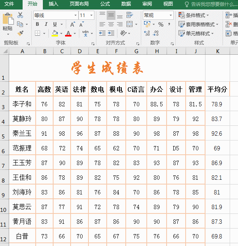Select the 学生成绩表 title cell
The image size is (238, 246).
coord(107,68)
